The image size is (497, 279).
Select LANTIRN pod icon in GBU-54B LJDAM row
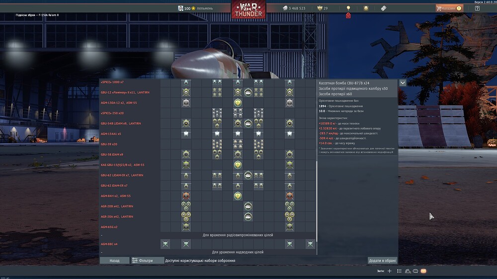(248, 123)
